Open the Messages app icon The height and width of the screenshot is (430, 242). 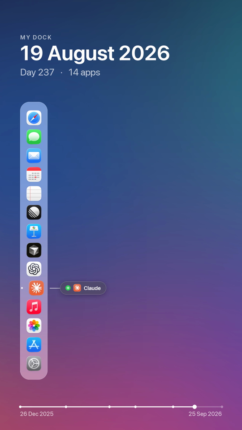[x=34, y=137]
